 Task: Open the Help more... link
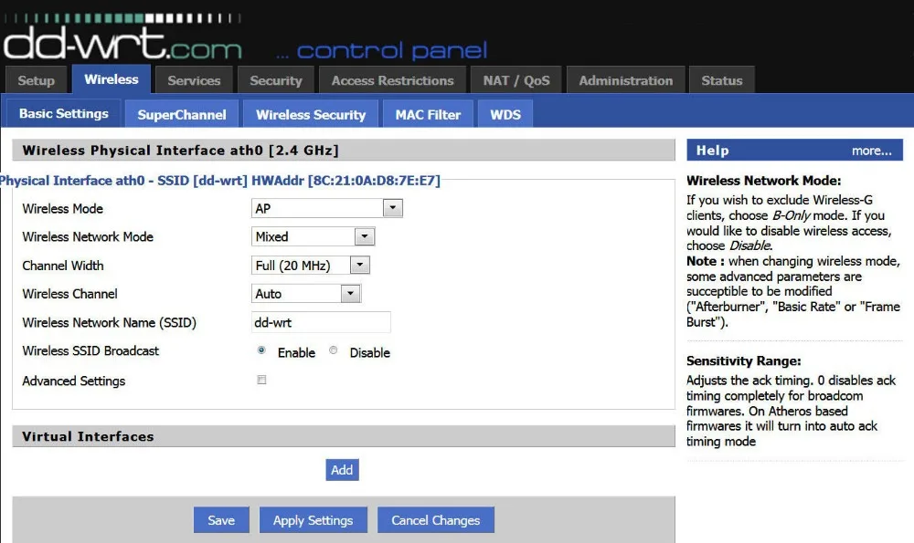click(871, 151)
